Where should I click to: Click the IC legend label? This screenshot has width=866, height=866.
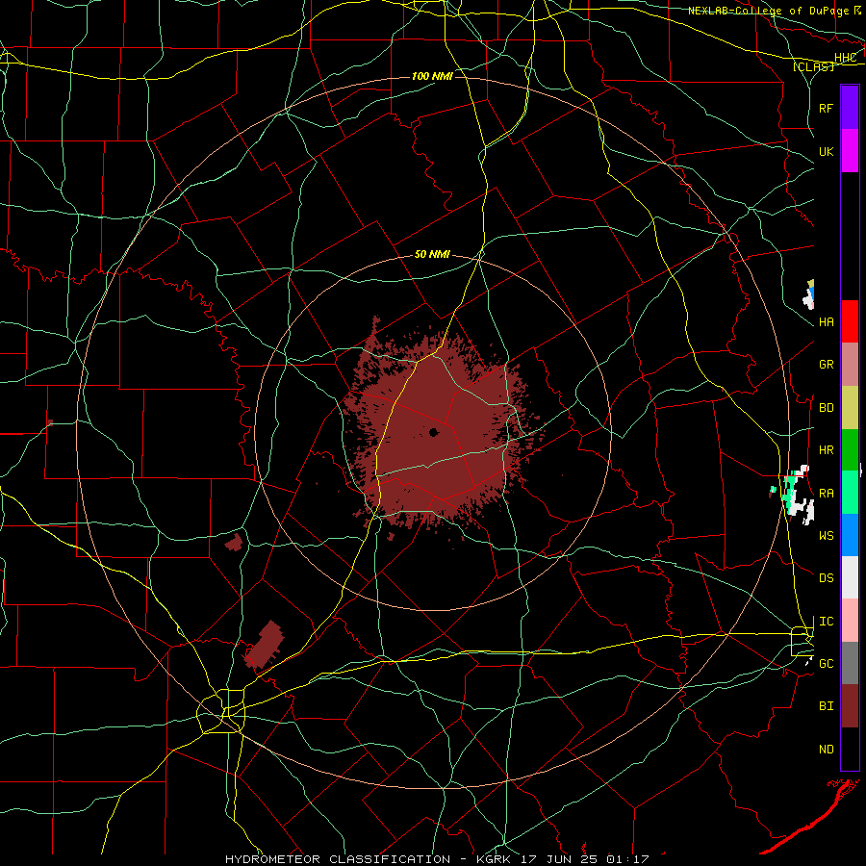(826, 622)
